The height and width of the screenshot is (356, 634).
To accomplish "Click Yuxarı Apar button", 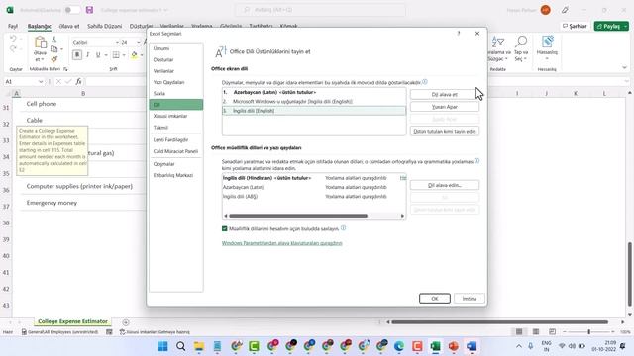I will click(445, 107).
